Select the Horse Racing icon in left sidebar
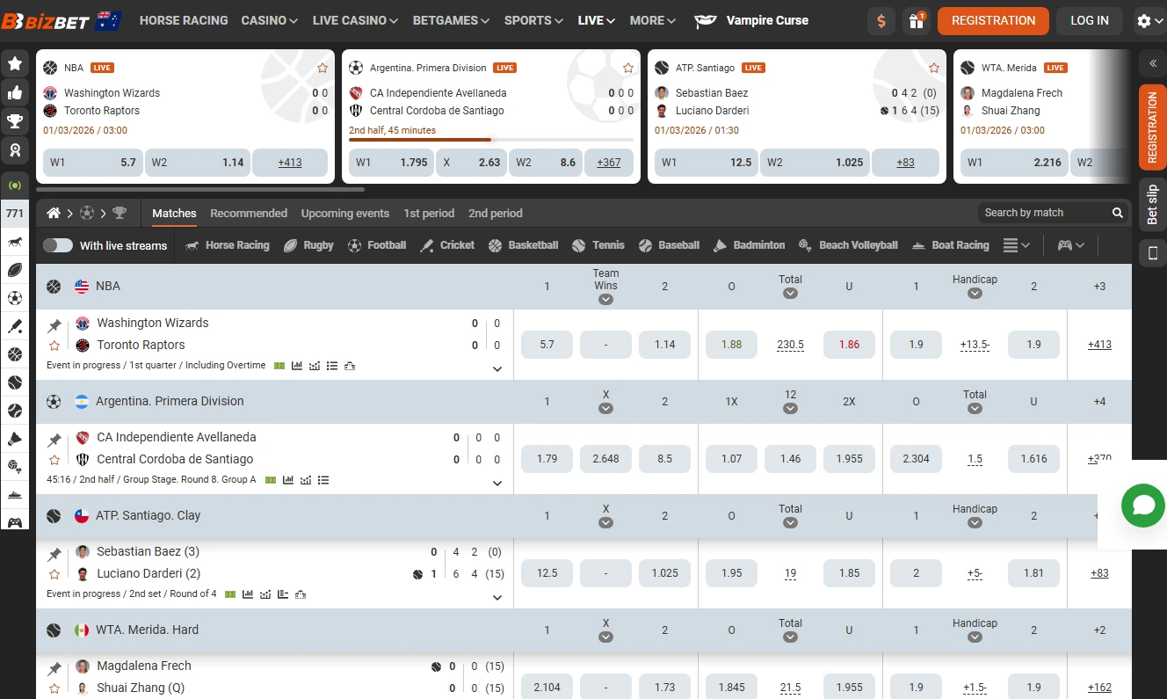This screenshot has width=1167, height=699. [x=15, y=242]
